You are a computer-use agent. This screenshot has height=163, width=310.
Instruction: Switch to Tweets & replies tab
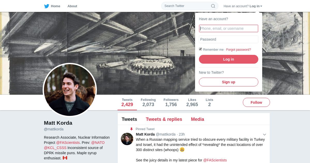164,119
